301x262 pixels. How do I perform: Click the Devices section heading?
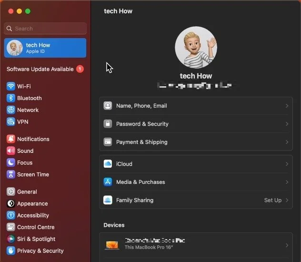click(114, 225)
